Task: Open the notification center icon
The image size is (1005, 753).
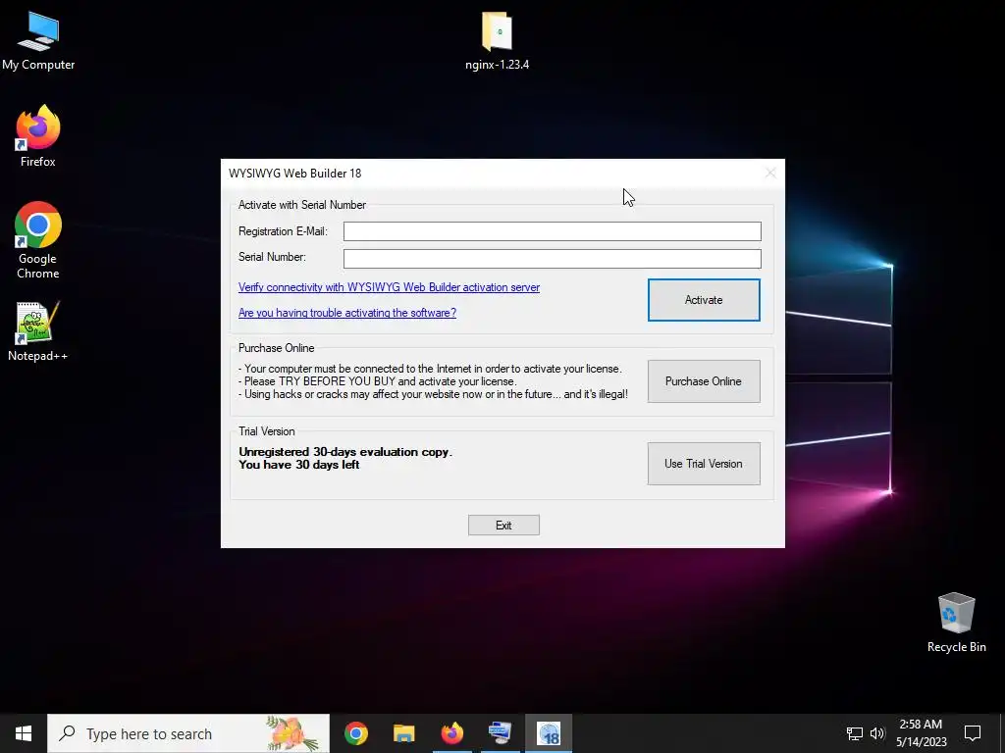Action: (973, 733)
